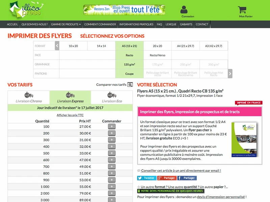This screenshot has width=270, height=202.
Task: Add quantity 700 with its plus button
Action: pos(112,167)
